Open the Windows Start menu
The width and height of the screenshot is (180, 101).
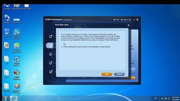point(5,98)
